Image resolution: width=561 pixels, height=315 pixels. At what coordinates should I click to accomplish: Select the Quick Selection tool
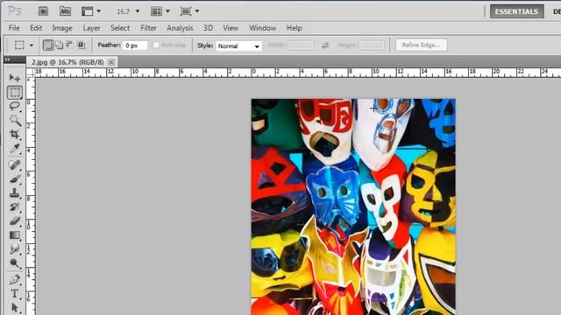(x=15, y=120)
